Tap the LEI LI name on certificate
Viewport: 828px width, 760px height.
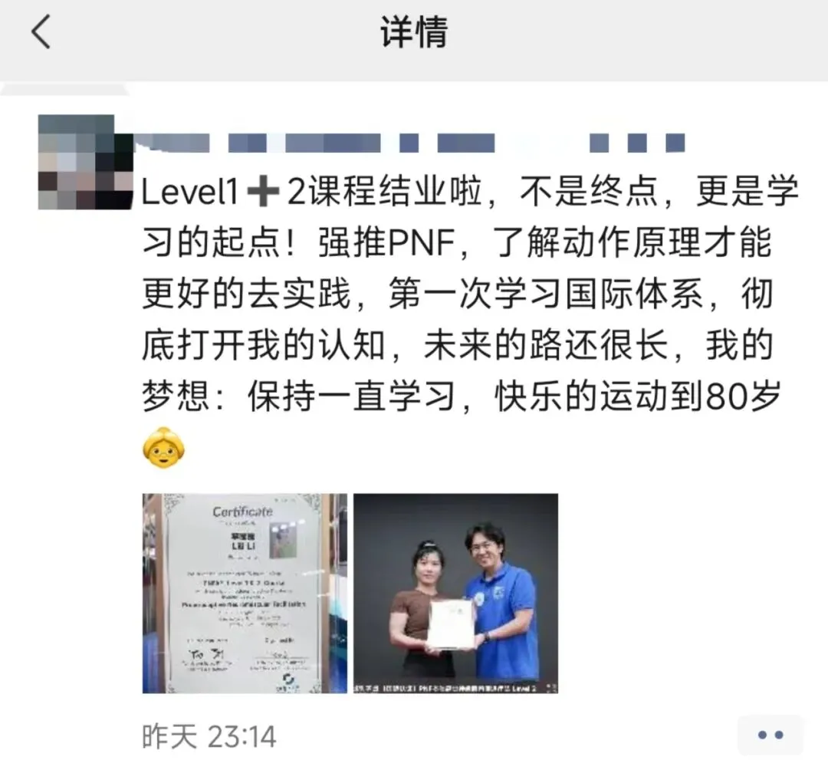coord(244,545)
